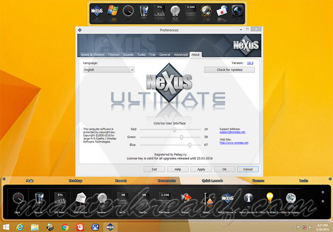Screen dimensions: 333x232
Task: Click the Weather icon in the bottom shelf
Action: 102,198
